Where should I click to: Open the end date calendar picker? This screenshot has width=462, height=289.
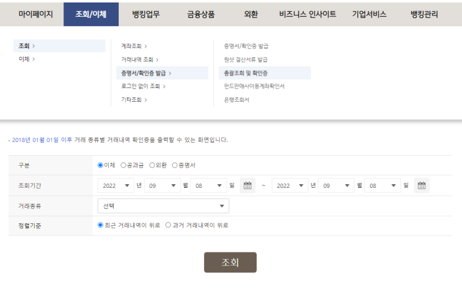pos(422,185)
